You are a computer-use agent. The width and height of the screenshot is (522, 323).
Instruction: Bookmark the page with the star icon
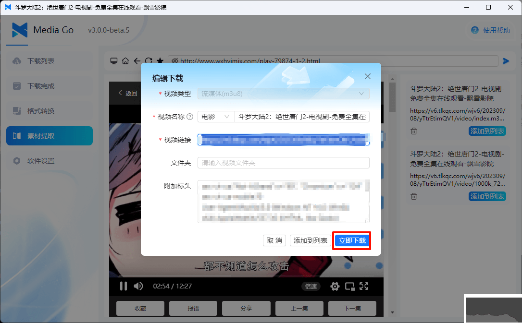160,60
